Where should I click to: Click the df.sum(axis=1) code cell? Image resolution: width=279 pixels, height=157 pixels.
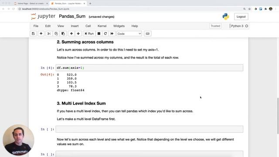click(149, 68)
